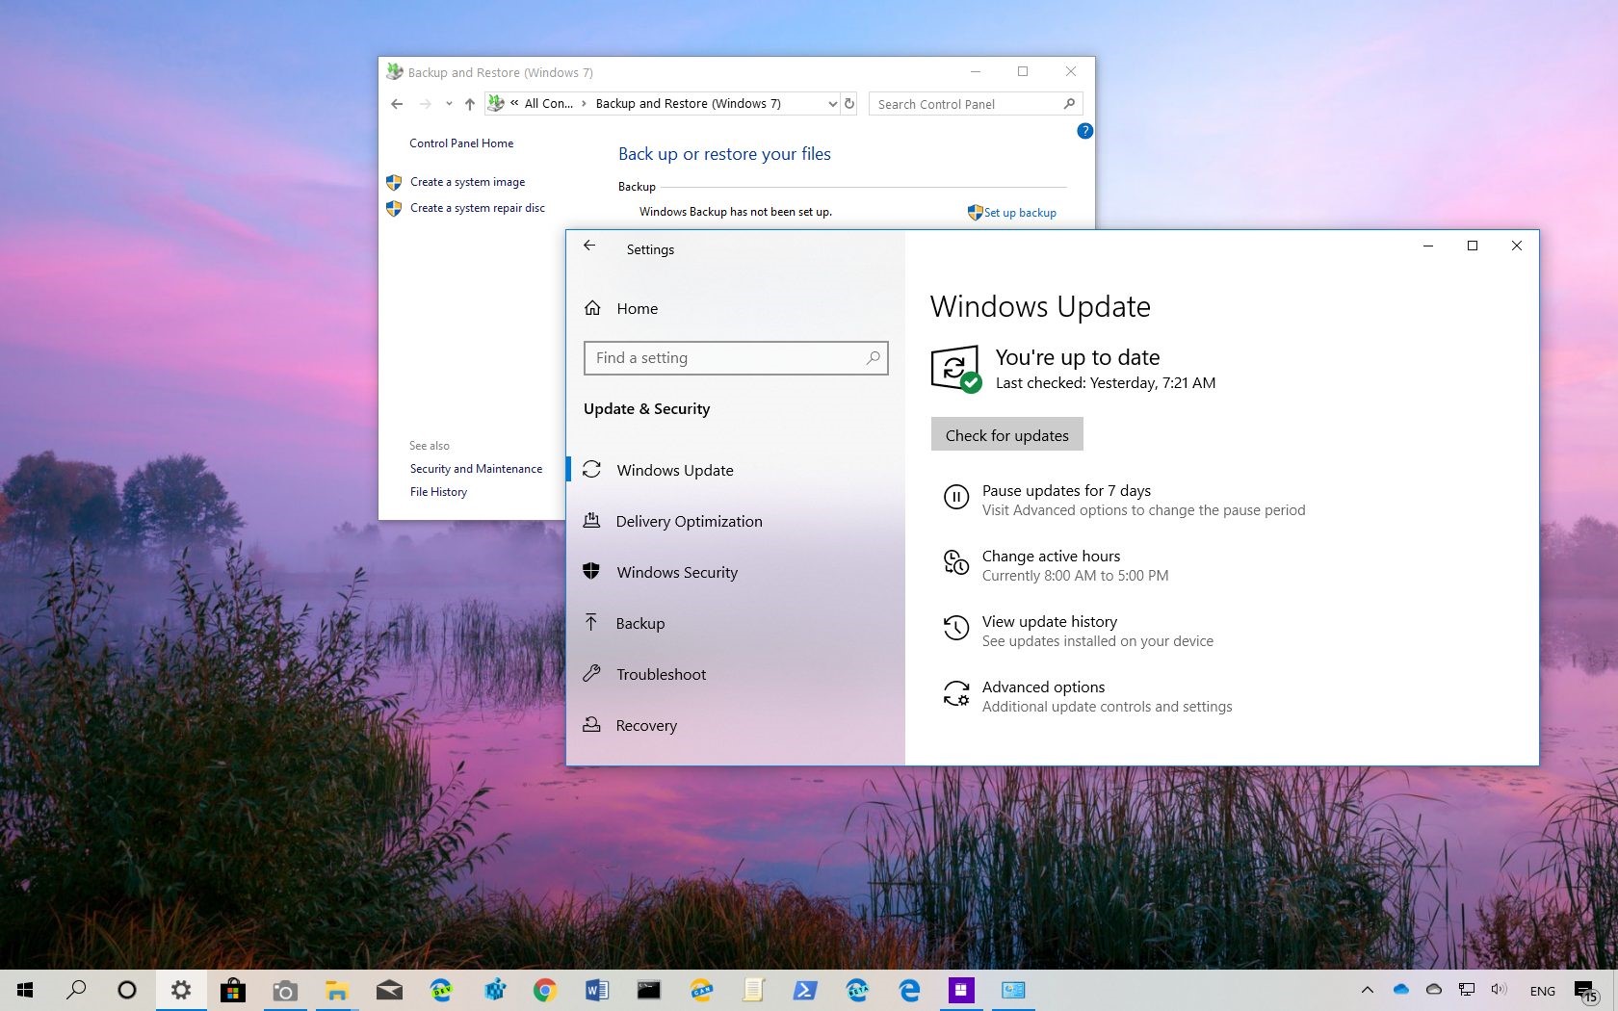Click the clock icon for Change active hours
Image resolution: width=1618 pixels, height=1011 pixels.
[955, 563]
